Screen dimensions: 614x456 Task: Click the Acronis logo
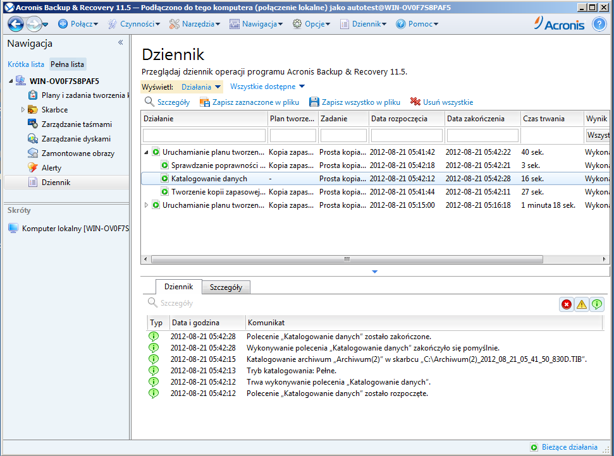point(560,23)
